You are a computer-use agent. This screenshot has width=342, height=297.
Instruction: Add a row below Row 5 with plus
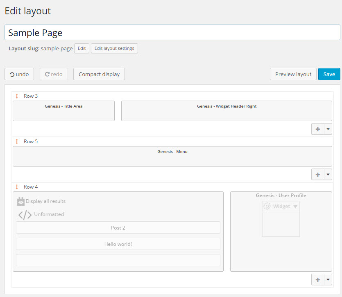318,174
